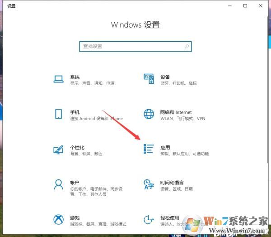Click the 显示、声音、通知、电源 description
Viewport: 271px width, 237px height.
(x=92, y=83)
